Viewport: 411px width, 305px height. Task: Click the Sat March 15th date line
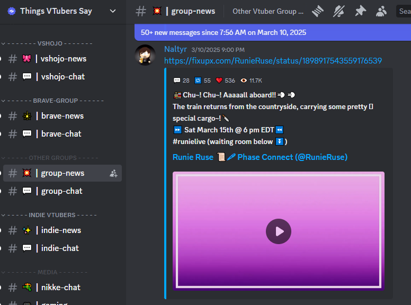pyautogui.click(x=228, y=130)
